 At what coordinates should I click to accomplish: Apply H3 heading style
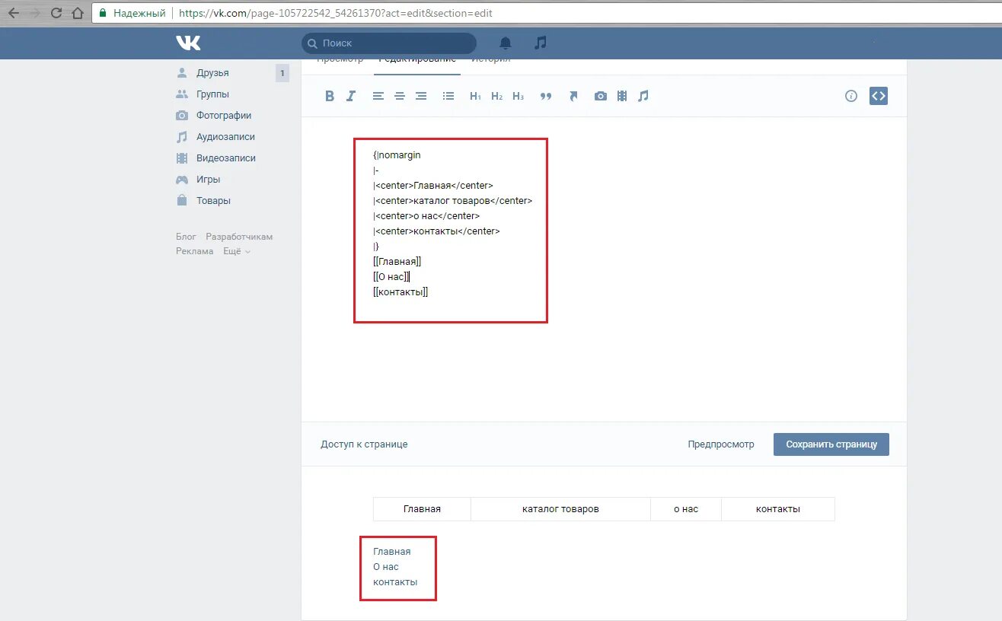pos(518,96)
